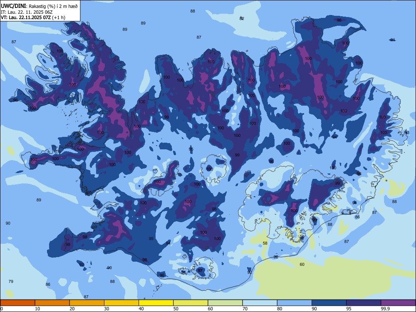Screen dimensions: 416x312
Task: Select the bright yellow 40–50 legend swatch
Action: point(156,303)
